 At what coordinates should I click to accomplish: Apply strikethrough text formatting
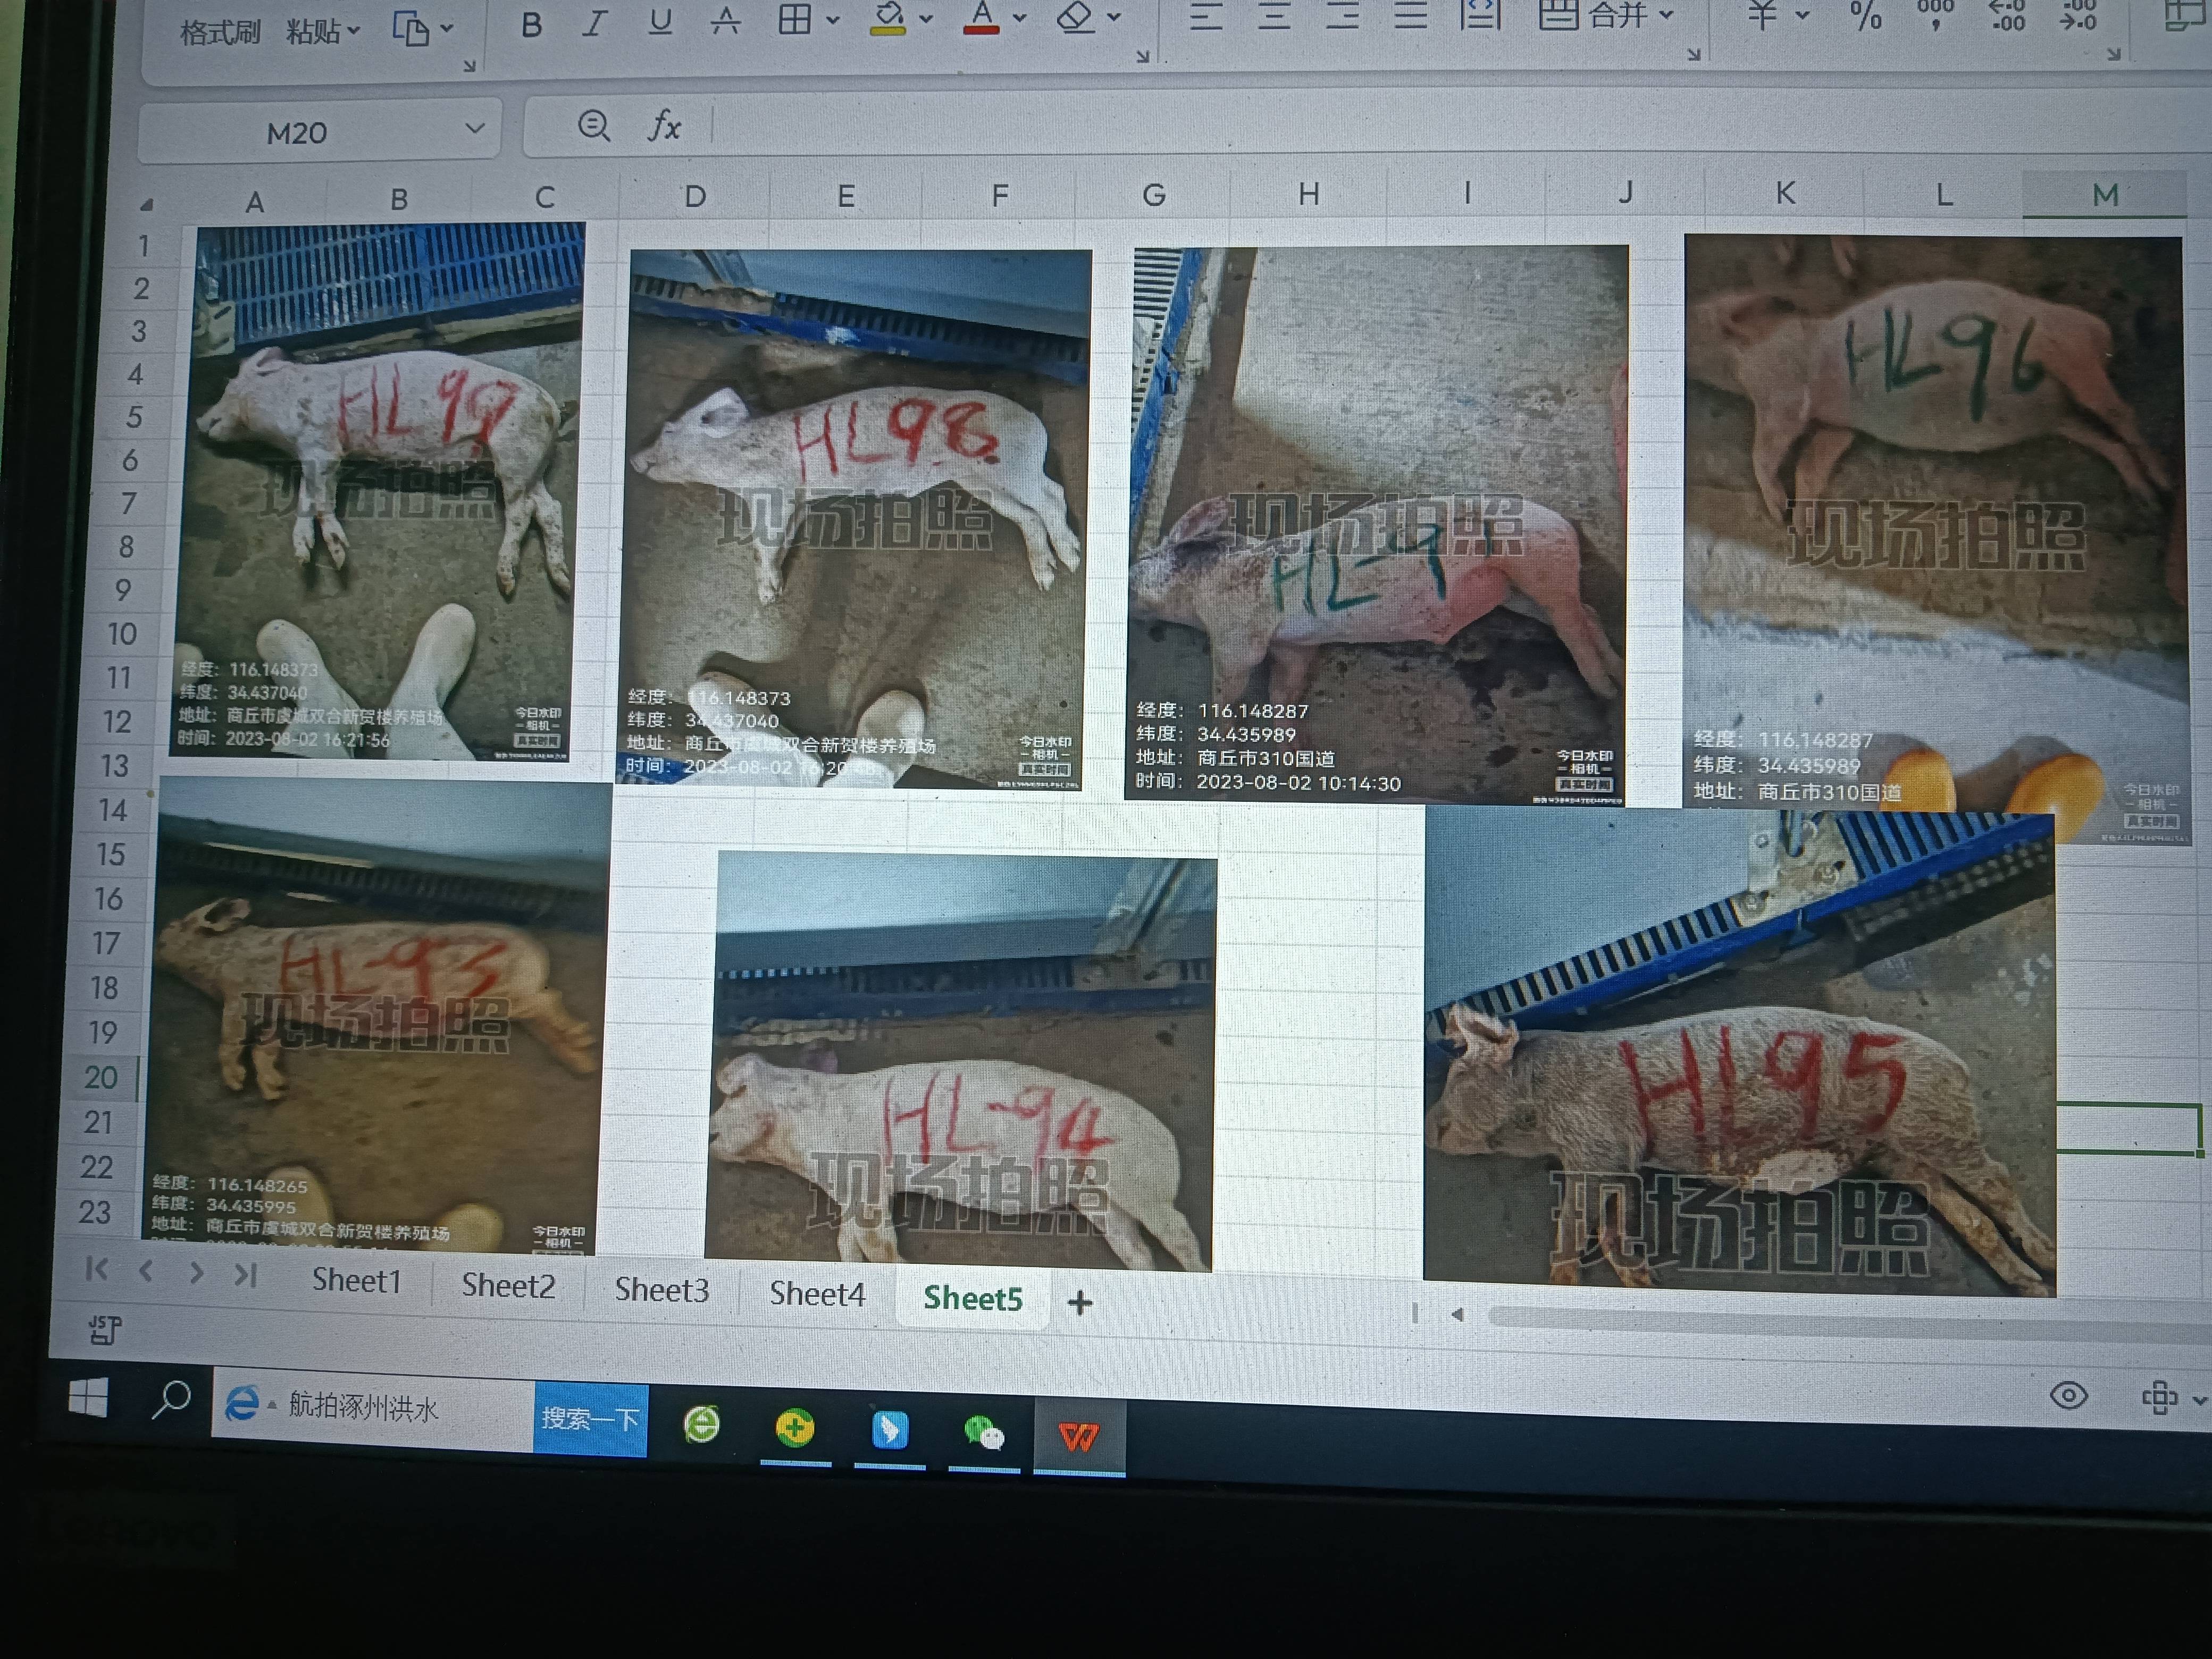pos(726,20)
